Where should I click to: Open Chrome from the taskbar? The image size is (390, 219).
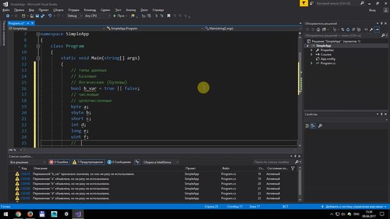[x=18, y=214]
